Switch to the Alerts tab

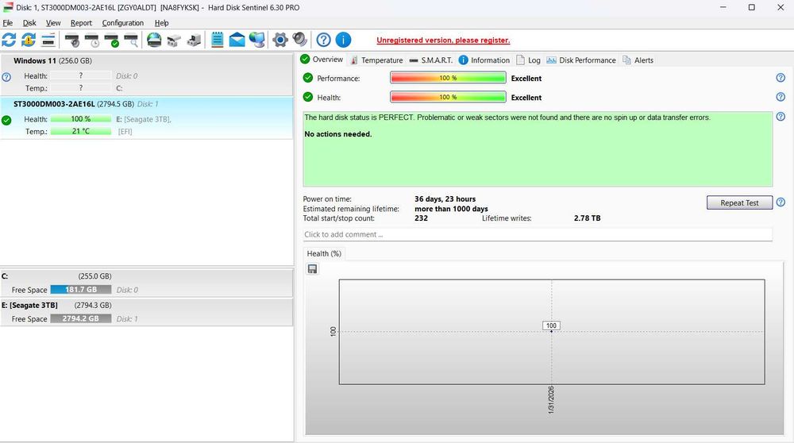(x=638, y=60)
